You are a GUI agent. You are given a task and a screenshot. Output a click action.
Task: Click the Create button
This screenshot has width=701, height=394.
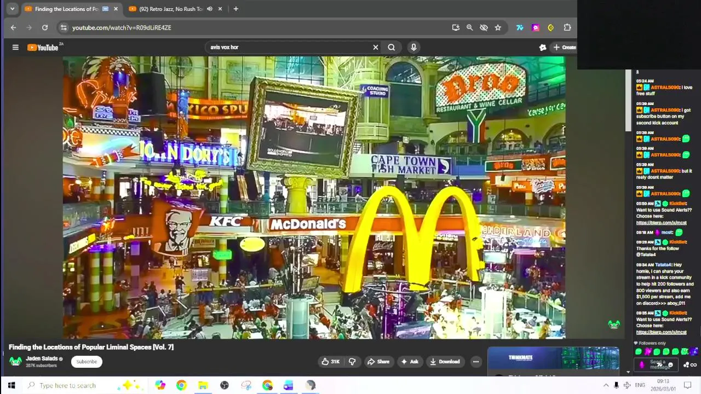(x=564, y=47)
